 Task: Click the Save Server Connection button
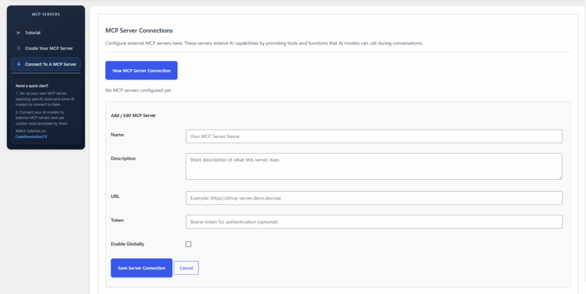click(x=142, y=268)
